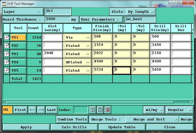Click the Finish Size(my) column header
This screenshot has height=133, width=196.
pos(102,28)
